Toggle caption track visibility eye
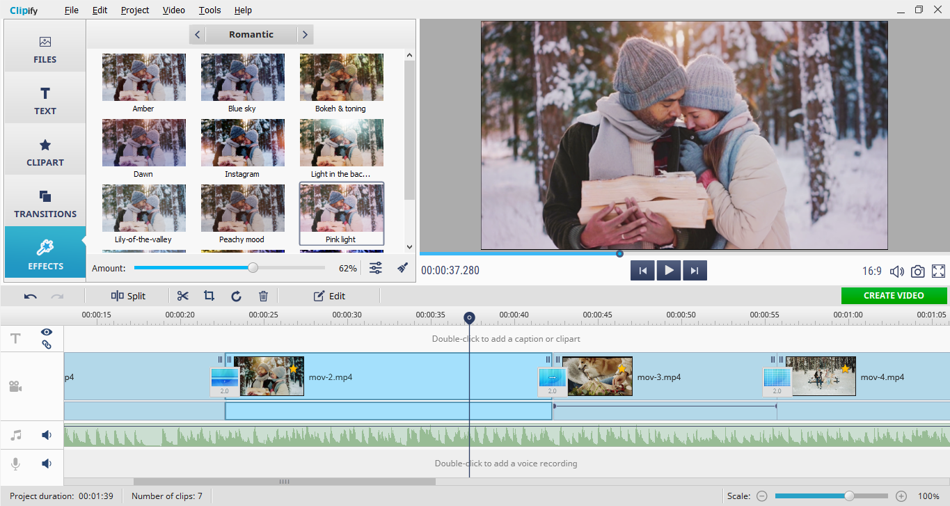Image resolution: width=950 pixels, height=506 pixels. (47, 332)
